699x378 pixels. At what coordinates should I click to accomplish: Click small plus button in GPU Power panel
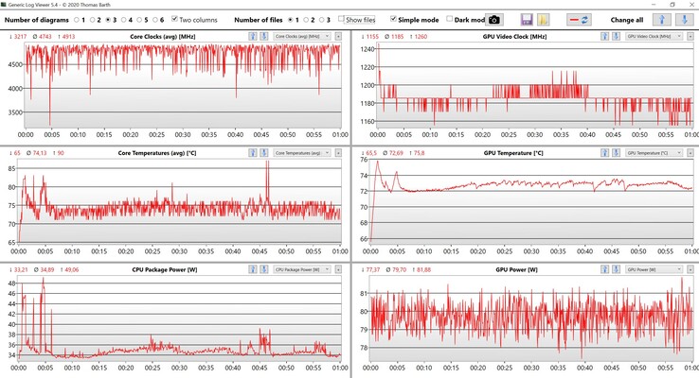pyautogui.click(x=690, y=269)
